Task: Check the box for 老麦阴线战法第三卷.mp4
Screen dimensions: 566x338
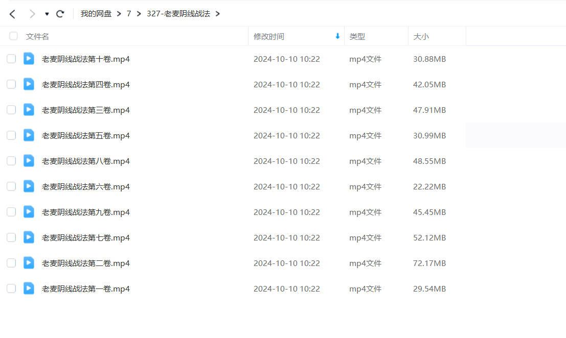Action: coord(12,110)
